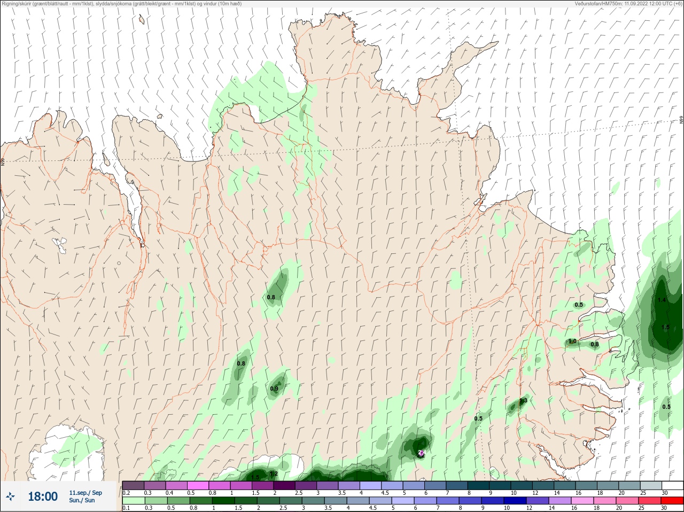Click dark purple 0.2 swatch in snow legend
The width and height of the screenshot is (684, 512).
(133, 485)
